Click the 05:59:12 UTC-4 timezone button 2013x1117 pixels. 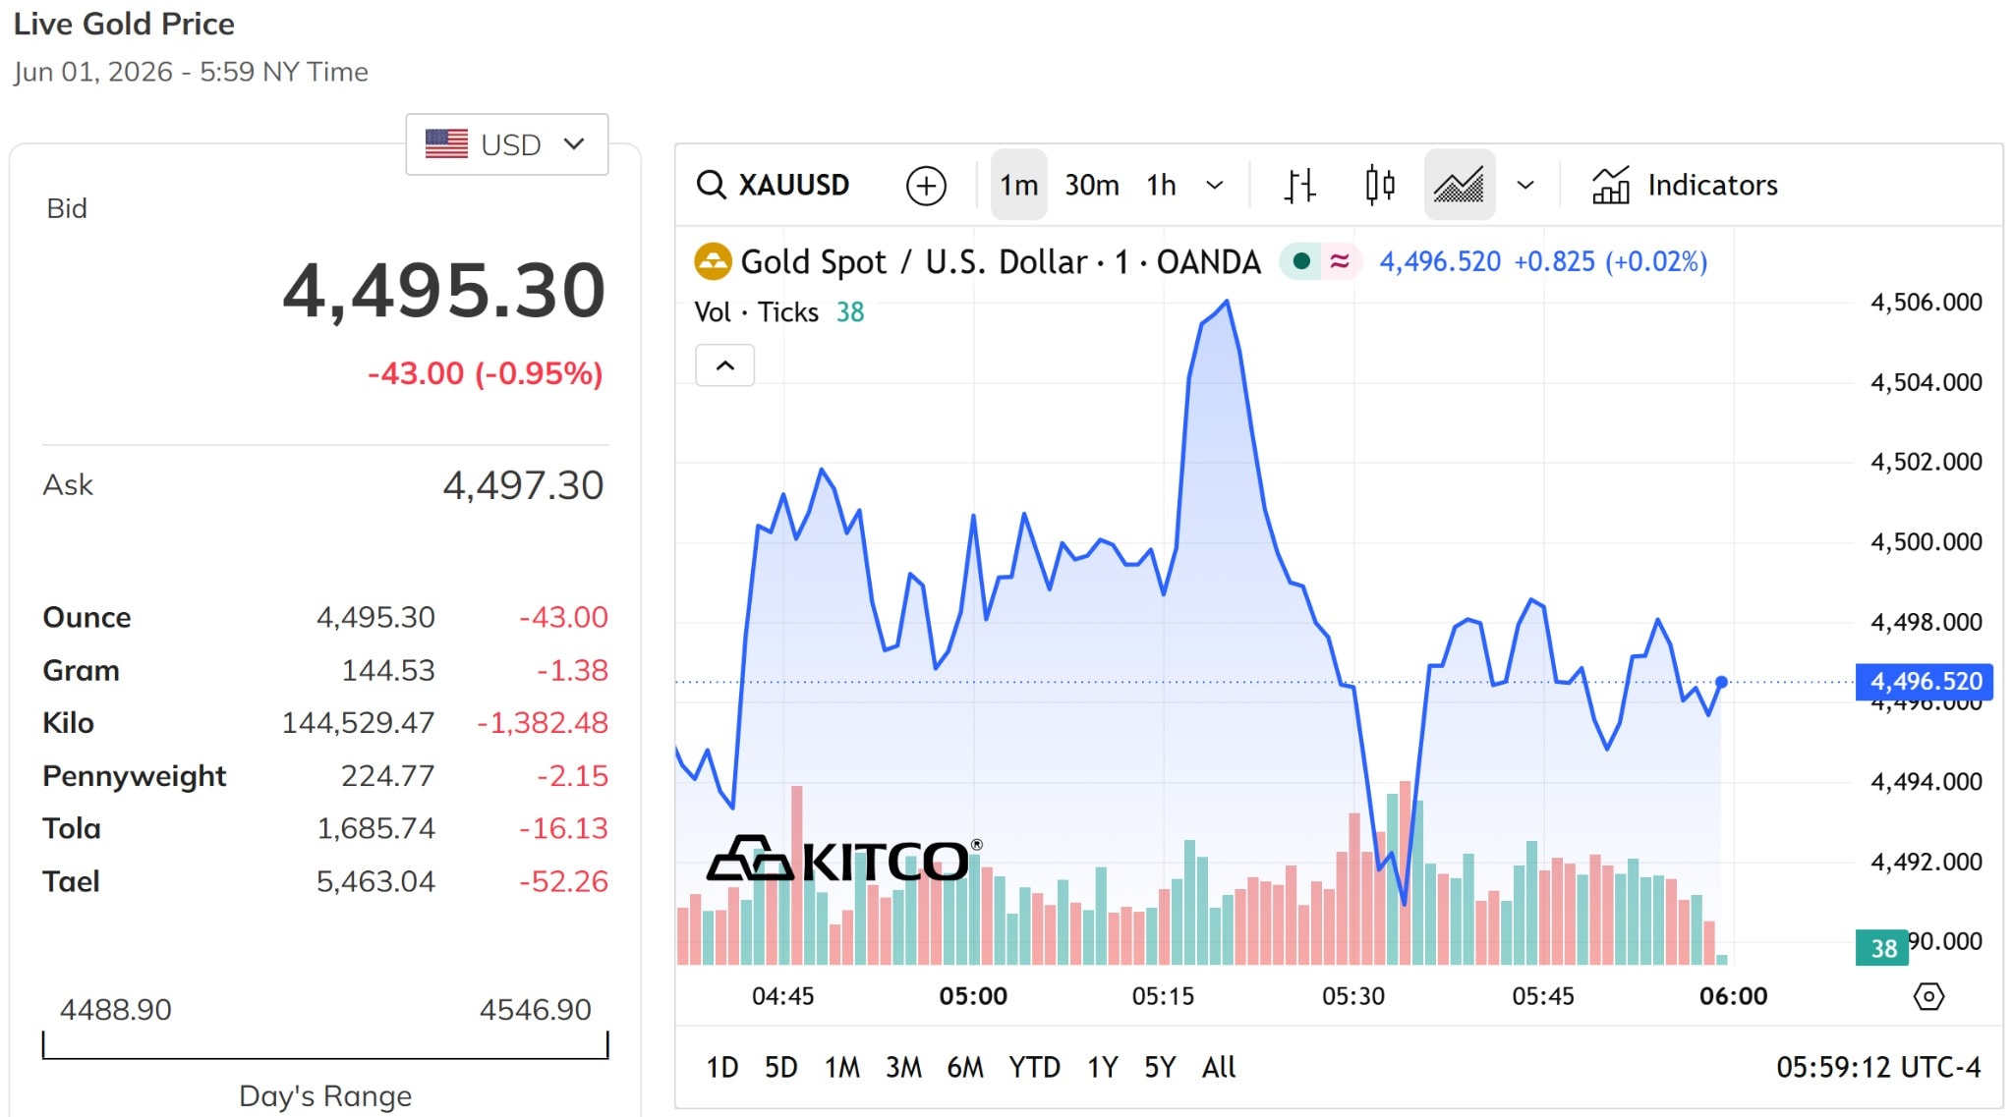point(1877,1067)
